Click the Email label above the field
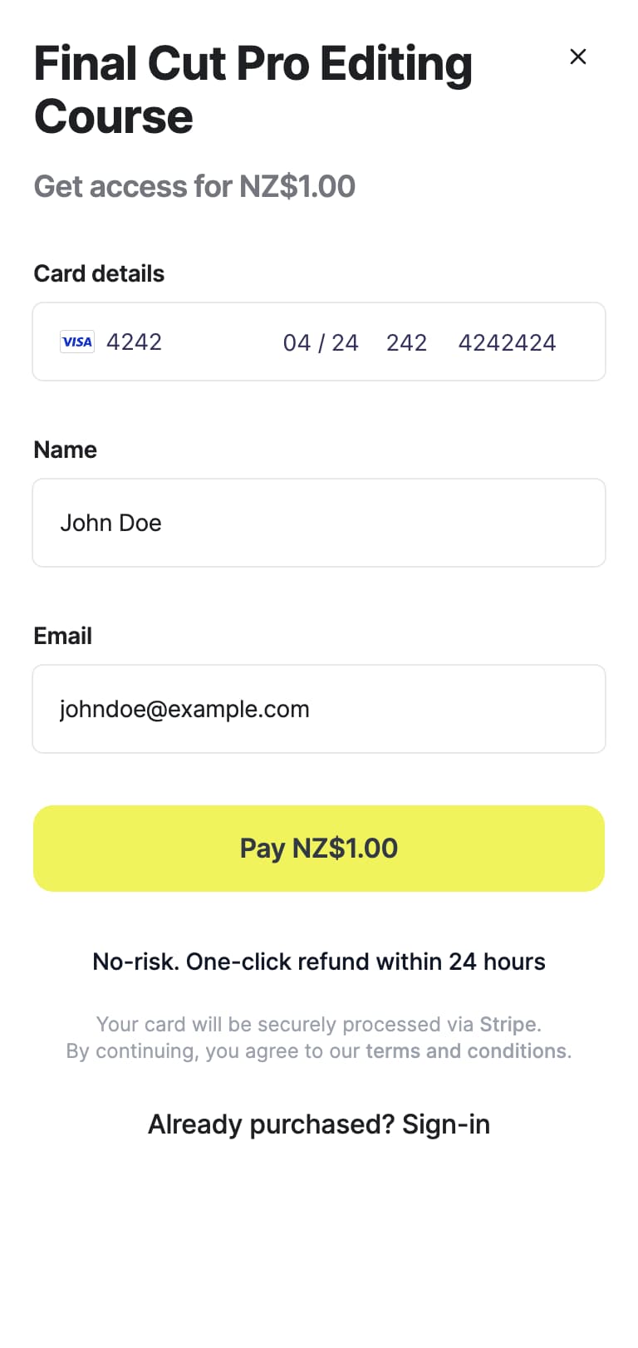 coord(62,636)
